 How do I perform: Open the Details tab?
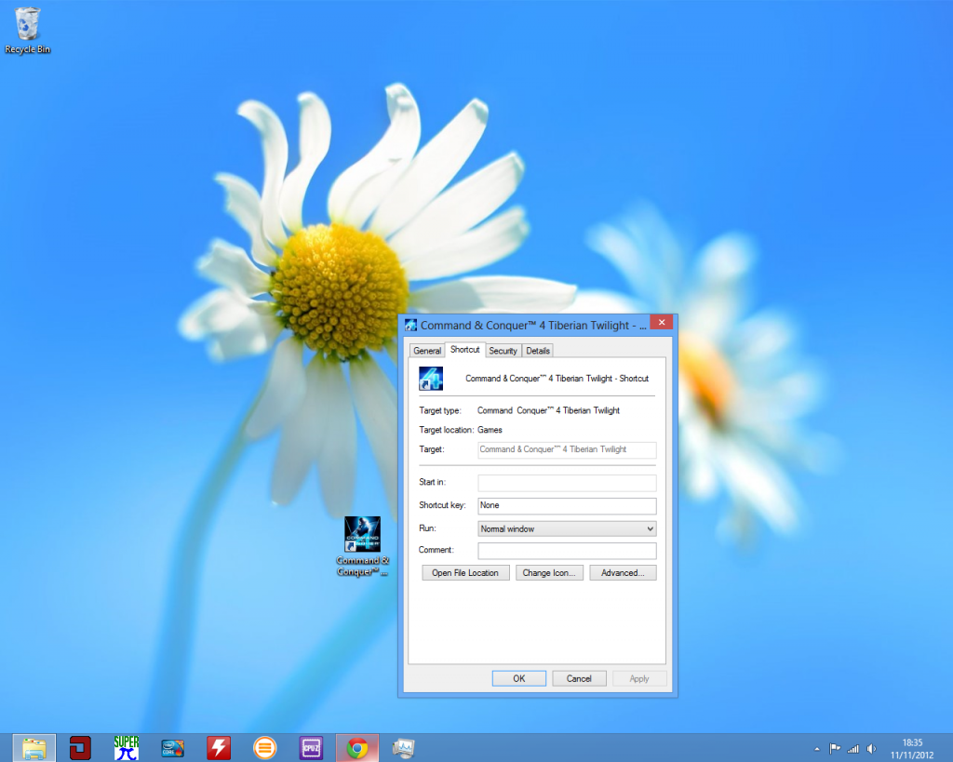click(x=538, y=351)
